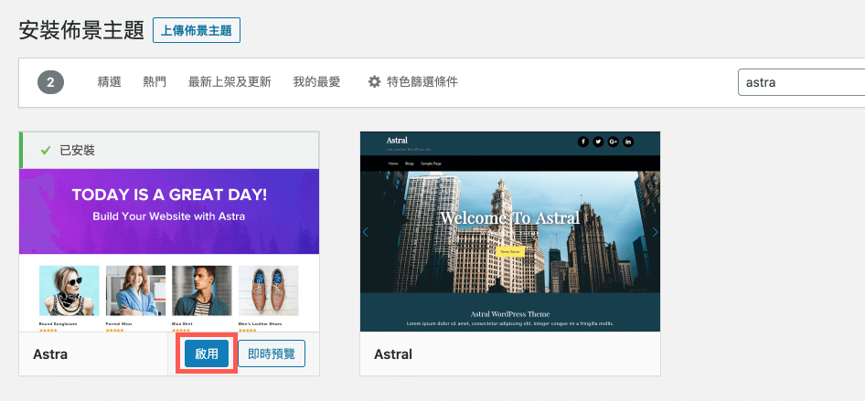The image size is (865, 401).
Task: Click the result count badge showing 2
Action: (51, 82)
